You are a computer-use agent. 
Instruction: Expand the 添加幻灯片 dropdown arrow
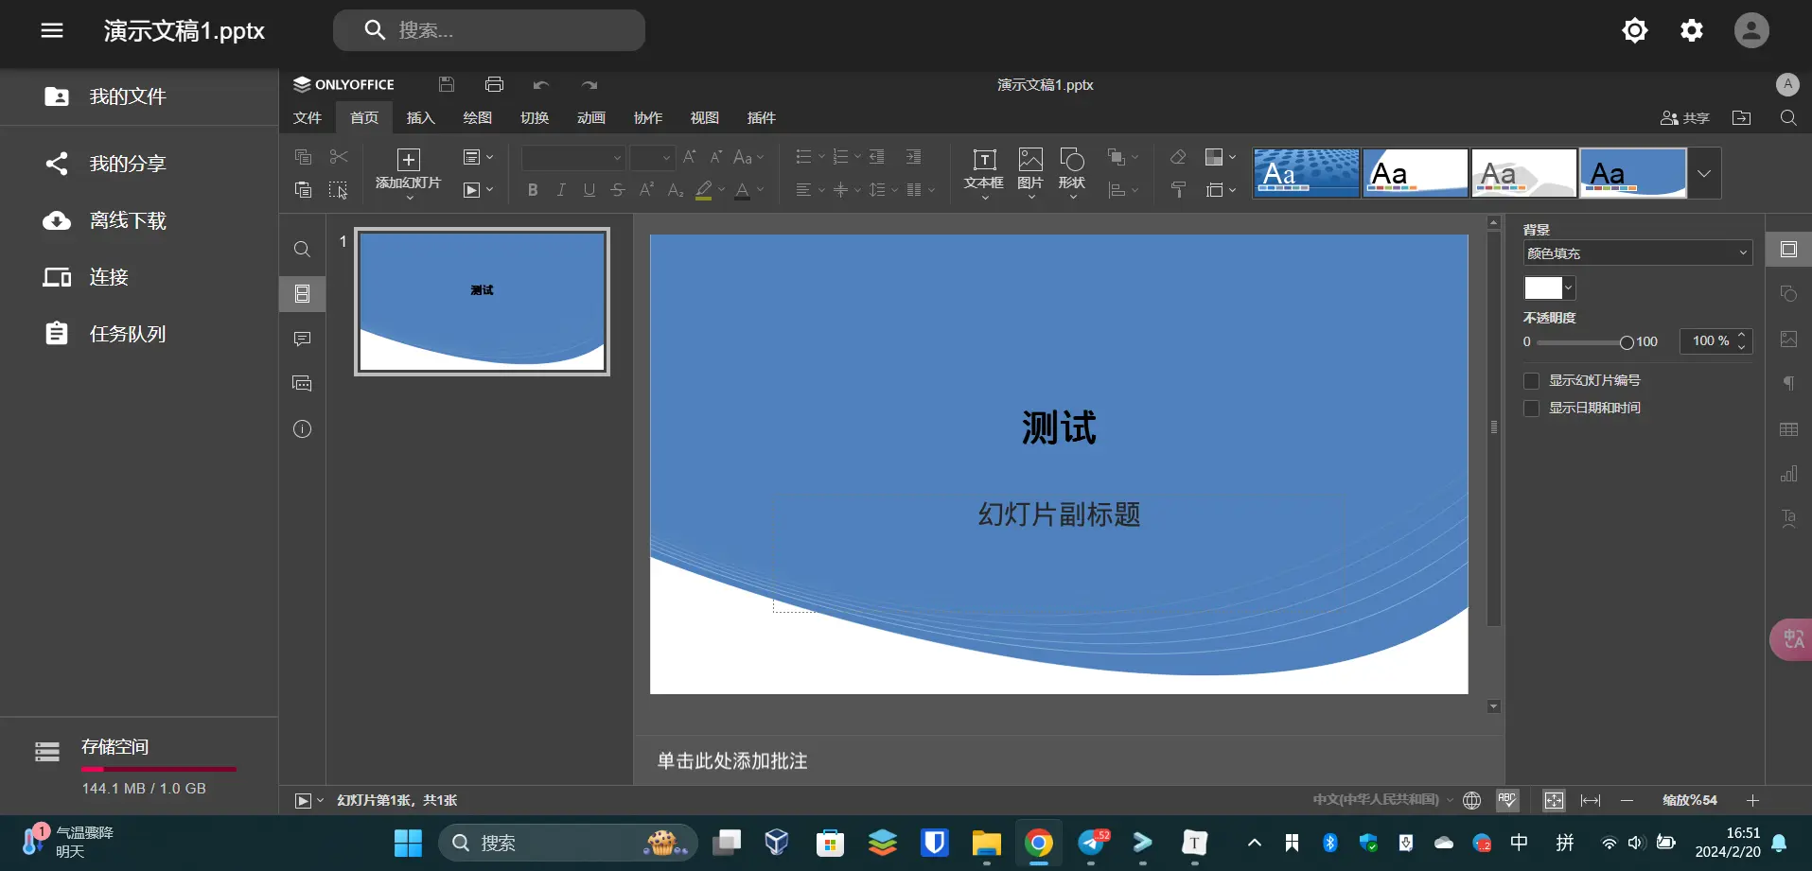point(409,198)
